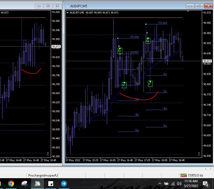Select the earlier green check mark box
Viewport: 214px width, 189px height.
(124, 85)
